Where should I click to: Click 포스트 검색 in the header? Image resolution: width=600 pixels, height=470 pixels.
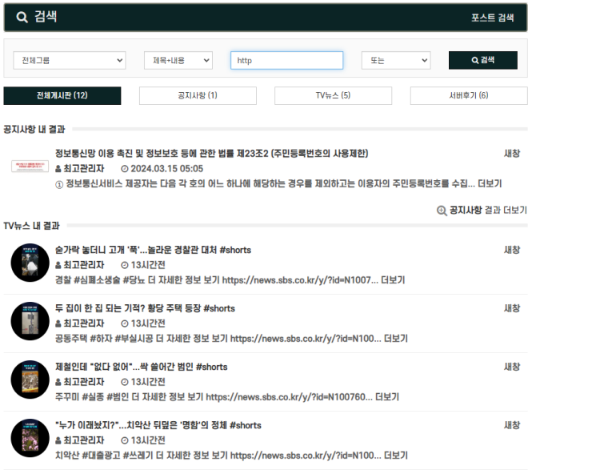tap(493, 18)
